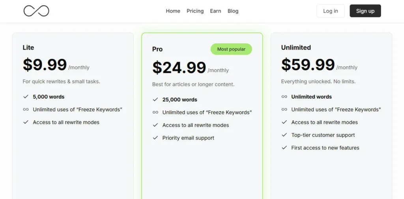Click checkmark for Lite Access to all rewrite modes
The height and width of the screenshot is (199, 404).
pyautogui.click(x=26, y=122)
